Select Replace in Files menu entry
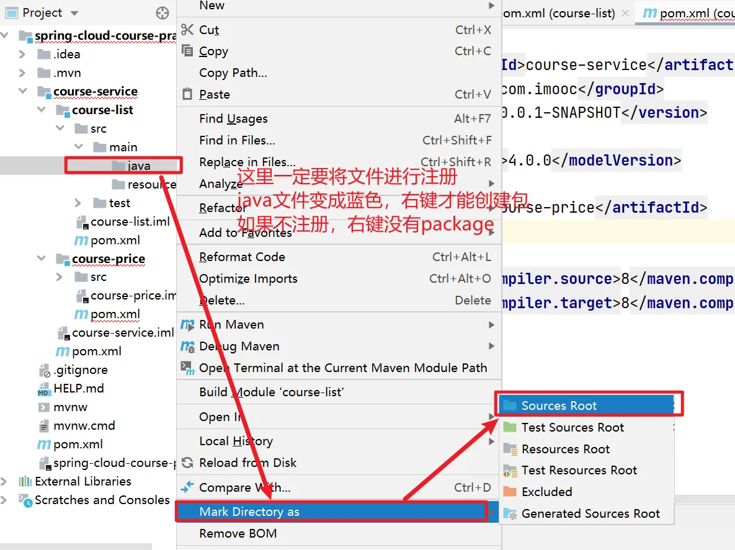 pos(339,162)
